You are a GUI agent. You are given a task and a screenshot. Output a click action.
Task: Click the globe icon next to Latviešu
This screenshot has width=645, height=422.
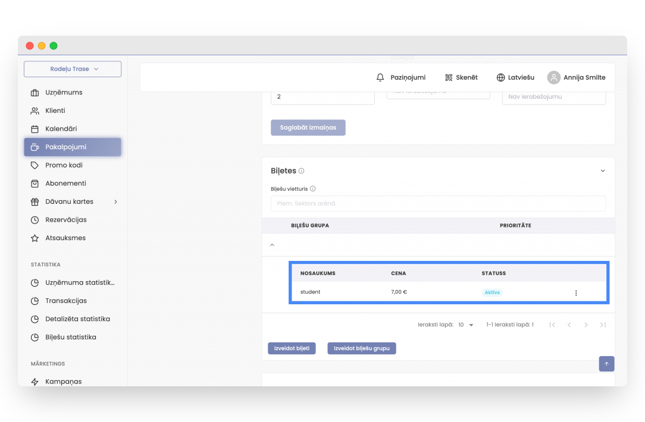[x=500, y=77]
